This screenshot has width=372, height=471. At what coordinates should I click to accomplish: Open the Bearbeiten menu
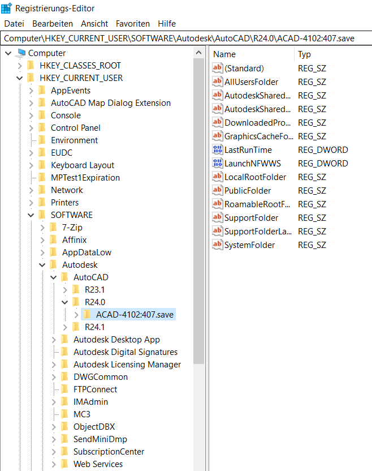point(53,24)
